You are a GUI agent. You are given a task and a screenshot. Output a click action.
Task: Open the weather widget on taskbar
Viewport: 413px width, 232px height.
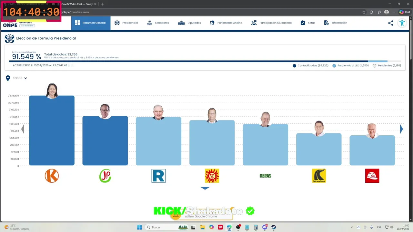[17, 227]
